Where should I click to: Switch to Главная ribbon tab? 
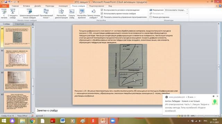click(15, 6)
